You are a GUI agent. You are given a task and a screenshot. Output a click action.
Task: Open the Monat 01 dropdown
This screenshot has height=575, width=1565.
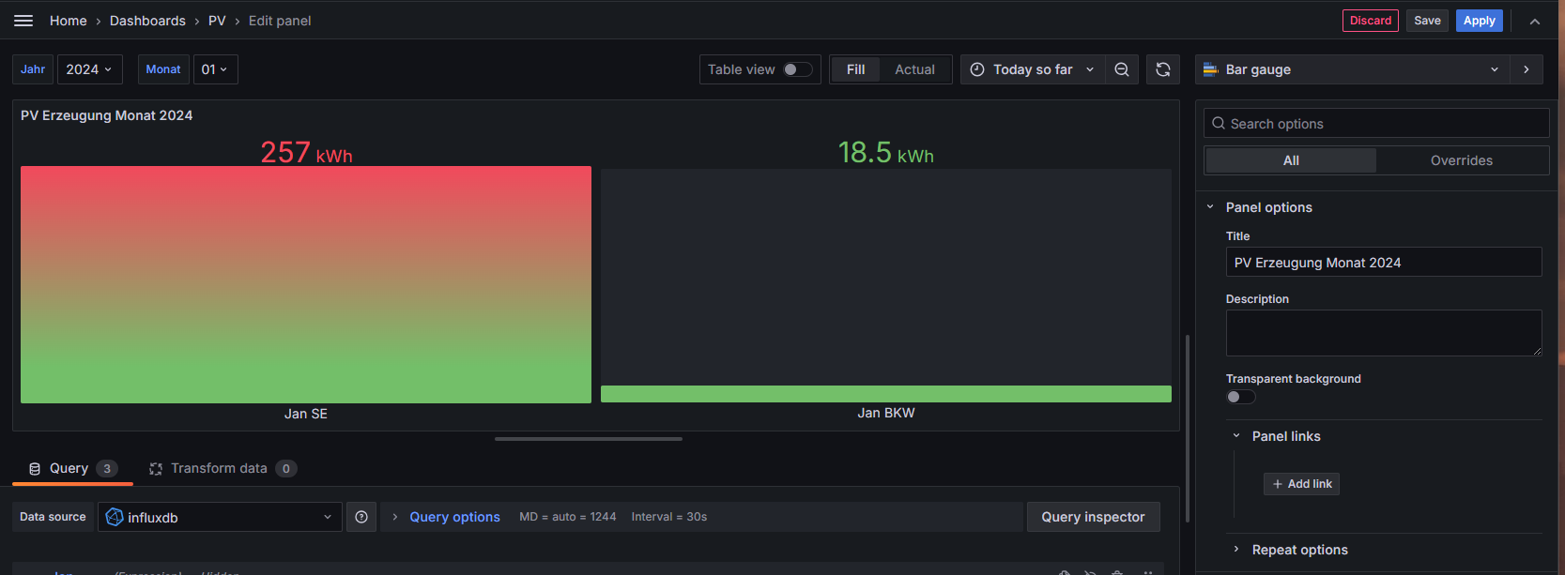click(215, 69)
